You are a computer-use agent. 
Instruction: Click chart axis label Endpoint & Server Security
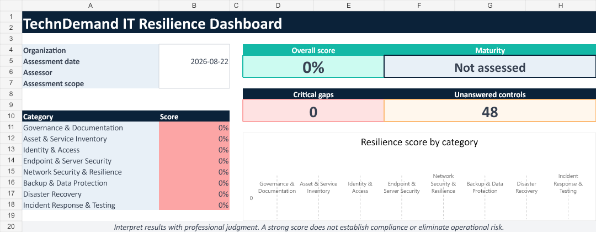click(402, 187)
